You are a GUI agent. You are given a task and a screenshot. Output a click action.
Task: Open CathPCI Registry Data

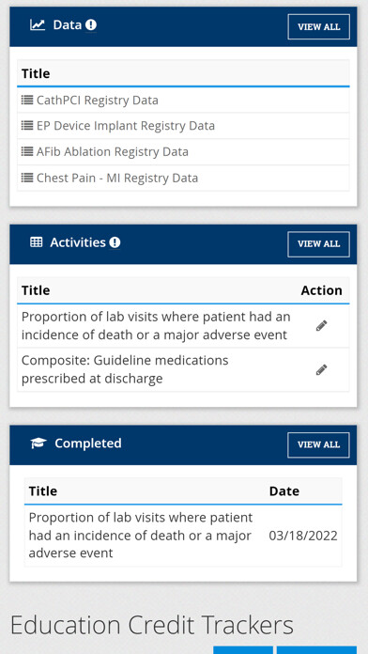click(x=97, y=101)
